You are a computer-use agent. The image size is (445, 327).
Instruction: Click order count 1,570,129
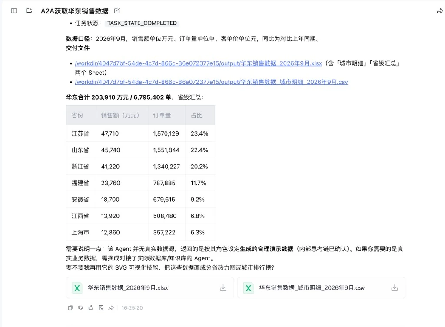point(166,133)
